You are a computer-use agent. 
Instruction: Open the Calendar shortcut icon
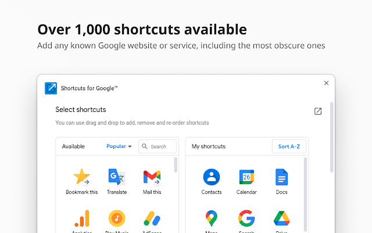(x=246, y=176)
